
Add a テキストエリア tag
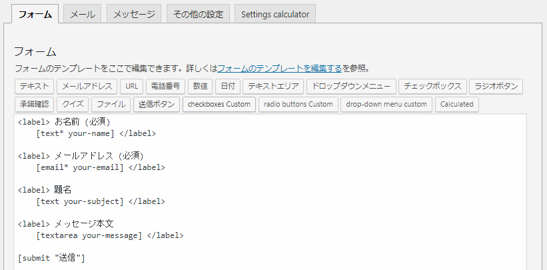273,86
